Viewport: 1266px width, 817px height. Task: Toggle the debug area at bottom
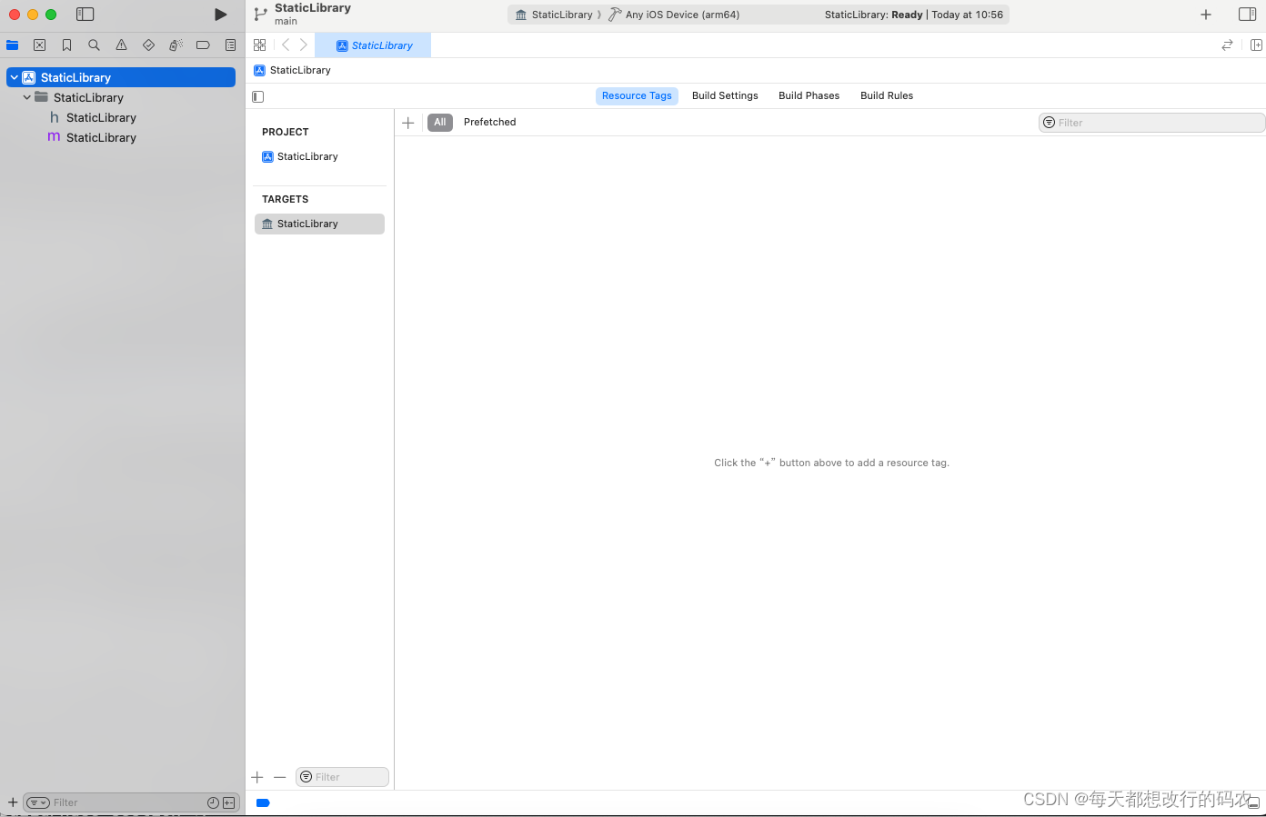[x=1253, y=803]
